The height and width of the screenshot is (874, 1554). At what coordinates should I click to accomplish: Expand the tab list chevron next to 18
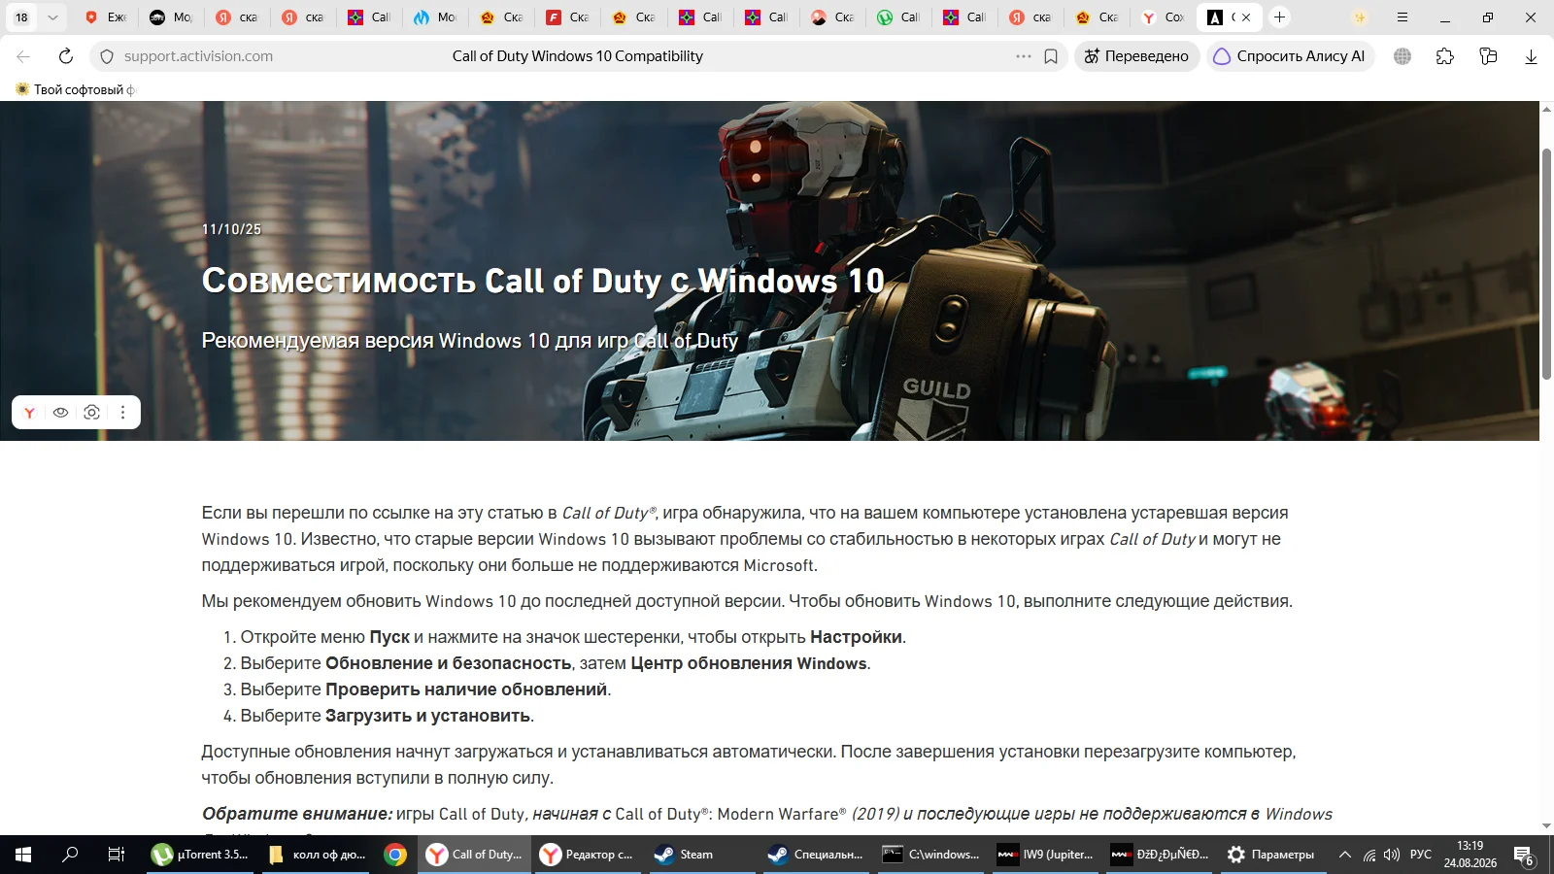(x=52, y=17)
